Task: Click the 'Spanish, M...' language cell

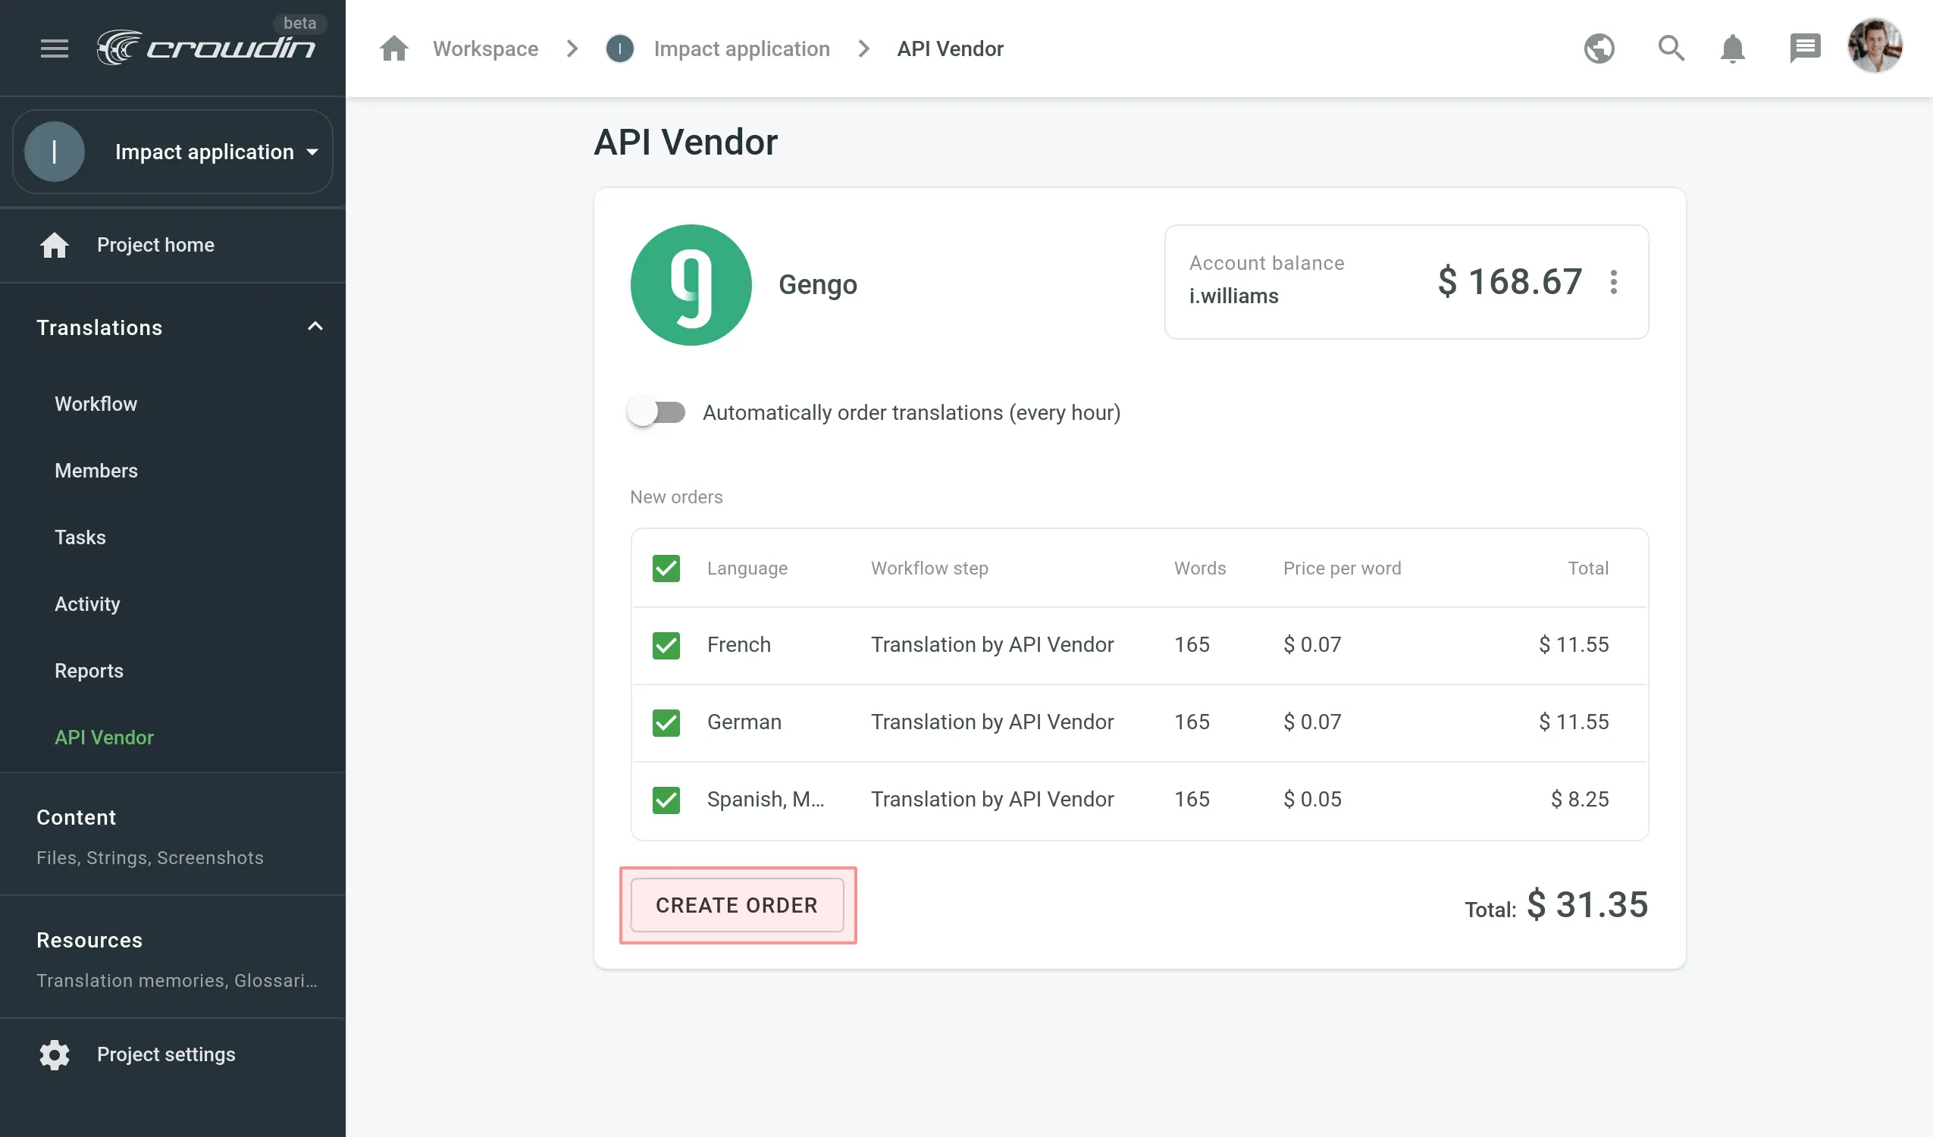Action: (x=766, y=800)
